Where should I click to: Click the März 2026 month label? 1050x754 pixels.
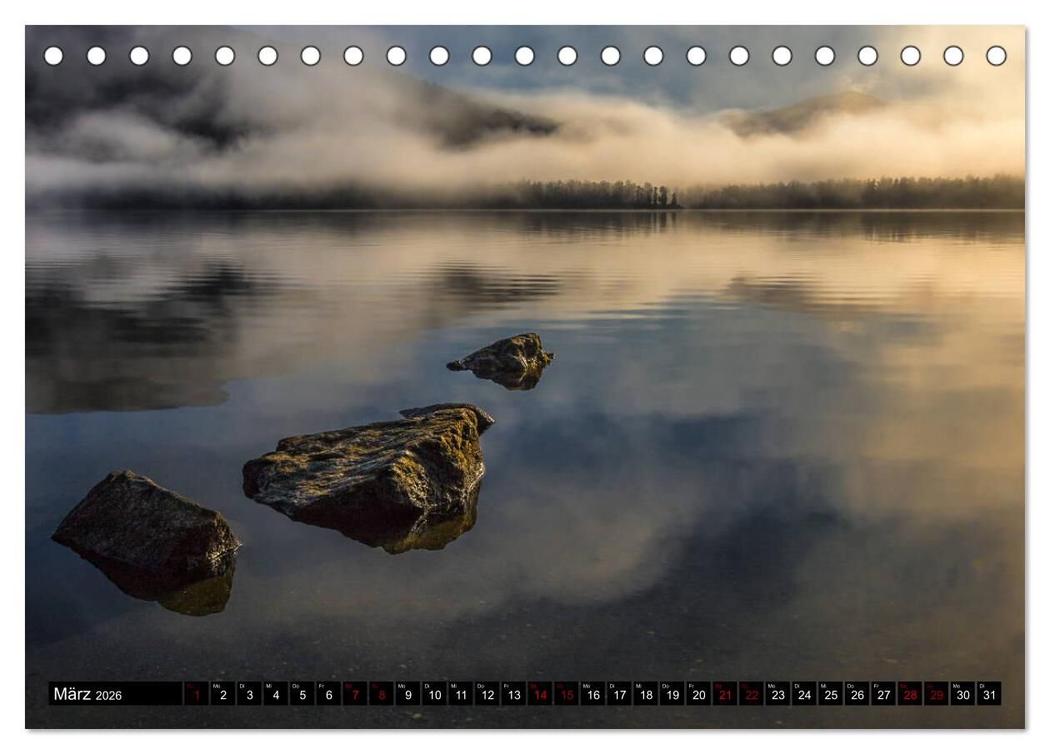(87, 694)
